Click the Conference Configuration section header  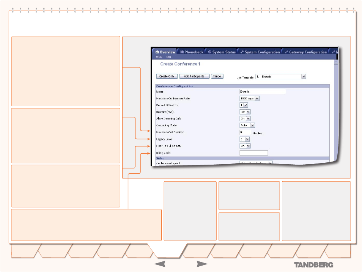pos(242,86)
